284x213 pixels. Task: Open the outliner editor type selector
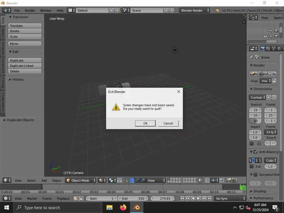[x=253, y=17]
